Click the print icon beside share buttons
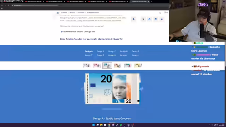 point(133,19)
